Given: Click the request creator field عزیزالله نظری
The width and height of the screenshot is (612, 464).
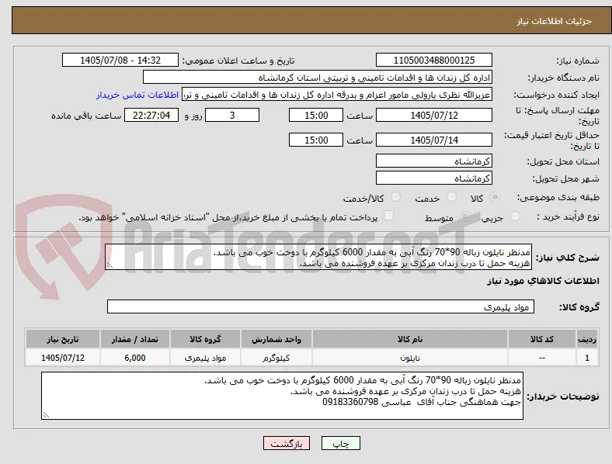Looking at the screenshot, I should [337, 95].
